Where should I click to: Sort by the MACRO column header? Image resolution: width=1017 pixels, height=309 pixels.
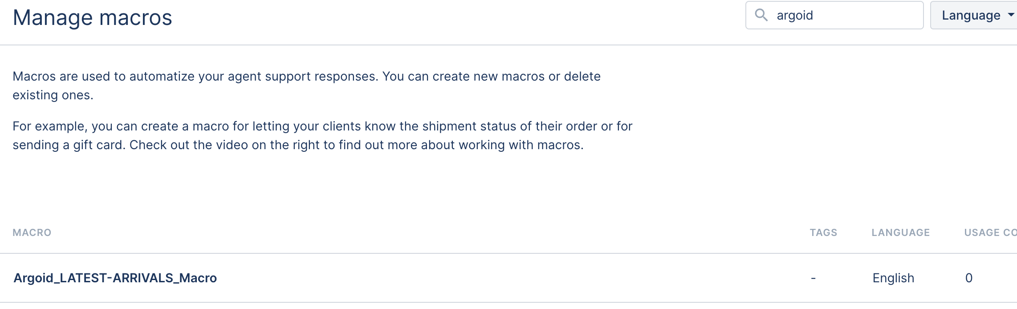coord(32,232)
